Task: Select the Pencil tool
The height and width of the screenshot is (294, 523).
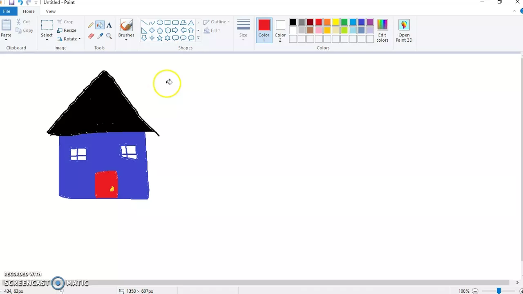Action: click(x=91, y=25)
